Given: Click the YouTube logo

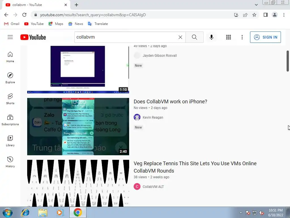Looking at the screenshot, I should point(33,37).
